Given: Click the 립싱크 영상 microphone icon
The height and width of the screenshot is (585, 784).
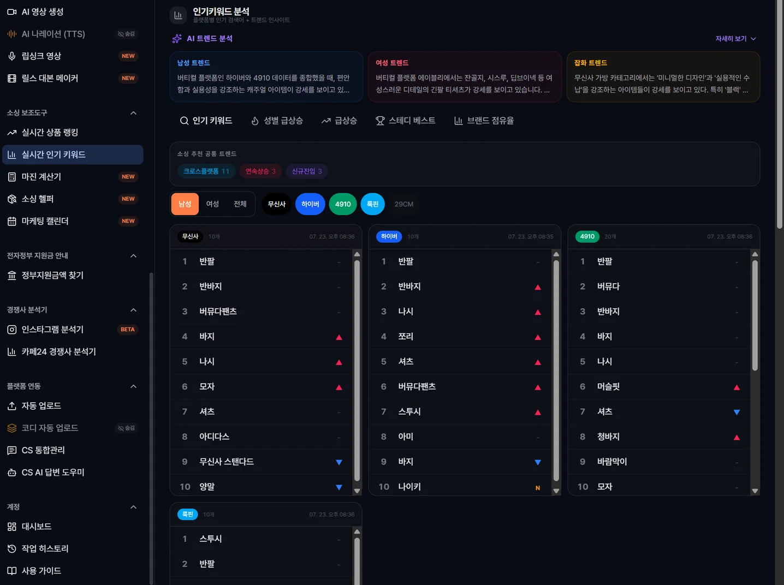Looking at the screenshot, I should 11,56.
